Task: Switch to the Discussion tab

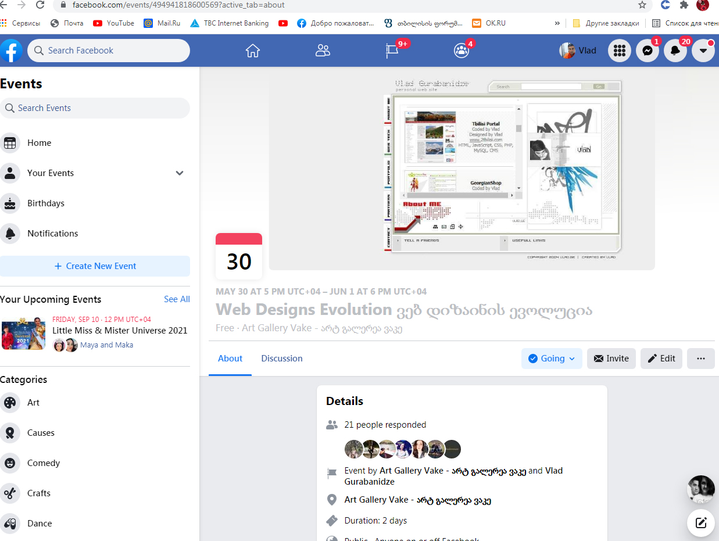Action: point(282,359)
